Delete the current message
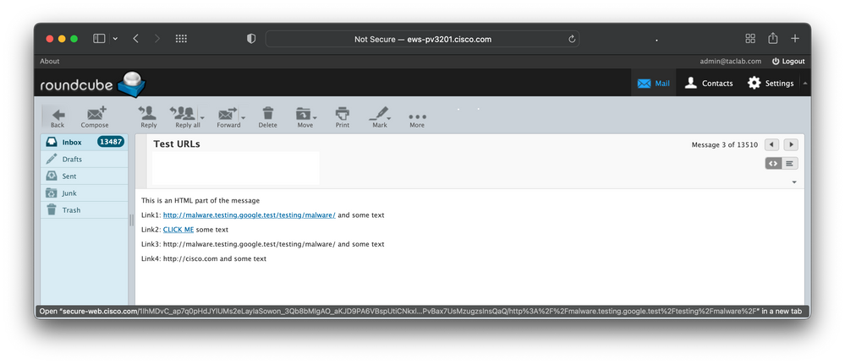Screen dimensions: 845x364 (x=267, y=117)
